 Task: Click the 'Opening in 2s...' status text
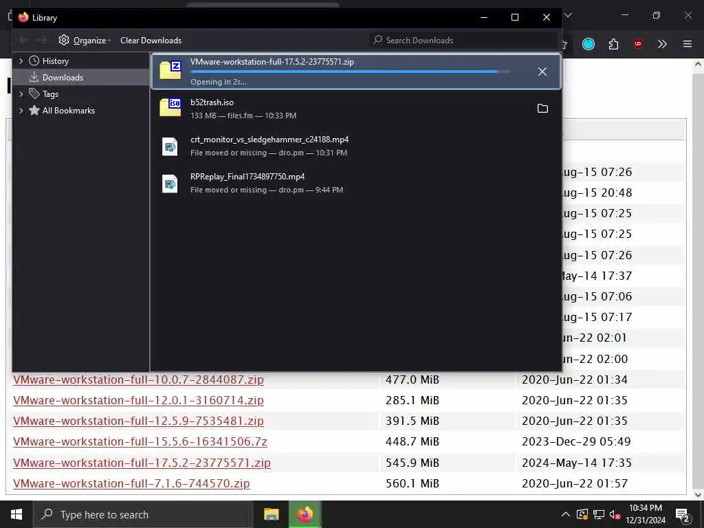coord(218,82)
